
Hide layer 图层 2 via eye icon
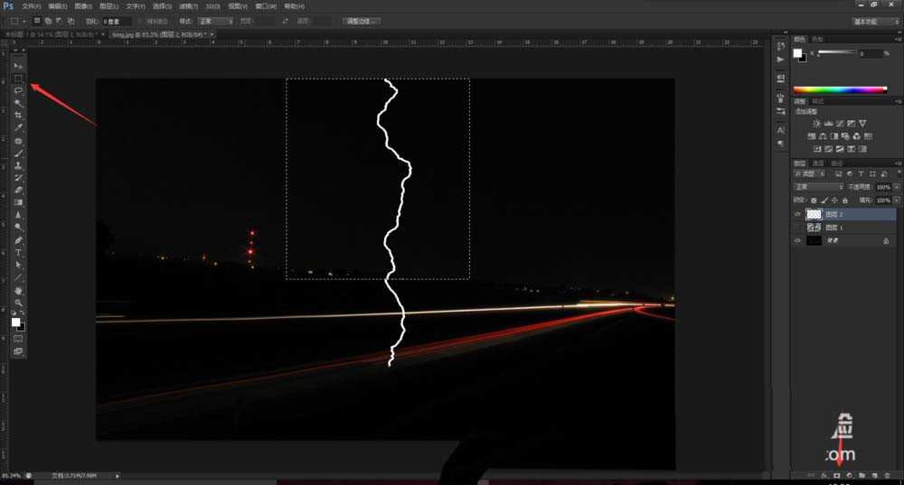coord(797,215)
